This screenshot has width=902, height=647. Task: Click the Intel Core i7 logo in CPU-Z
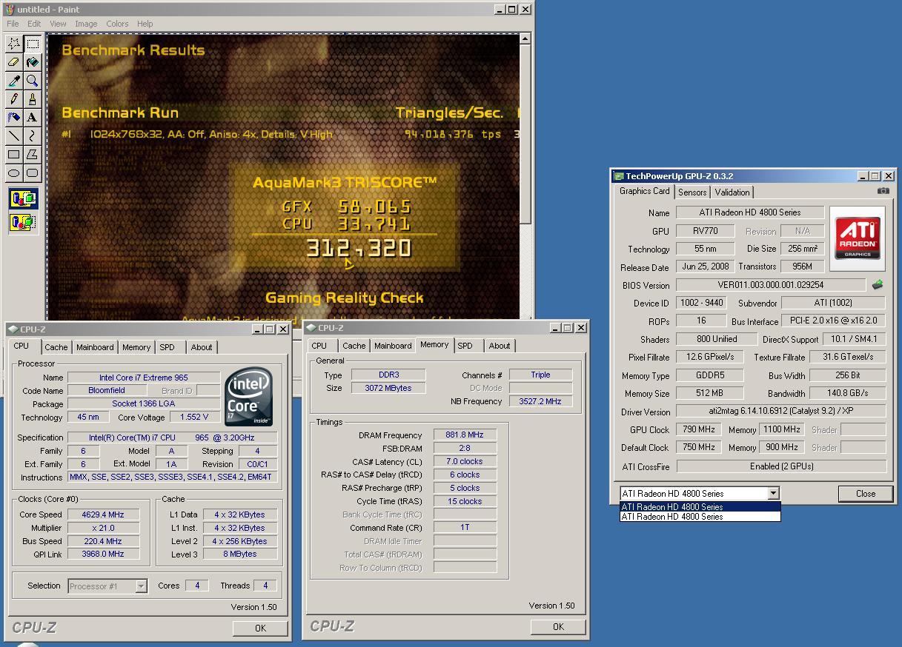pyautogui.click(x=250, y=397)
